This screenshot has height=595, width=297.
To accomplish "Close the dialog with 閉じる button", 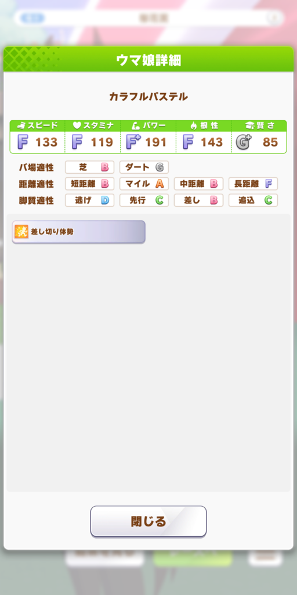I will [x=148, y=521].
